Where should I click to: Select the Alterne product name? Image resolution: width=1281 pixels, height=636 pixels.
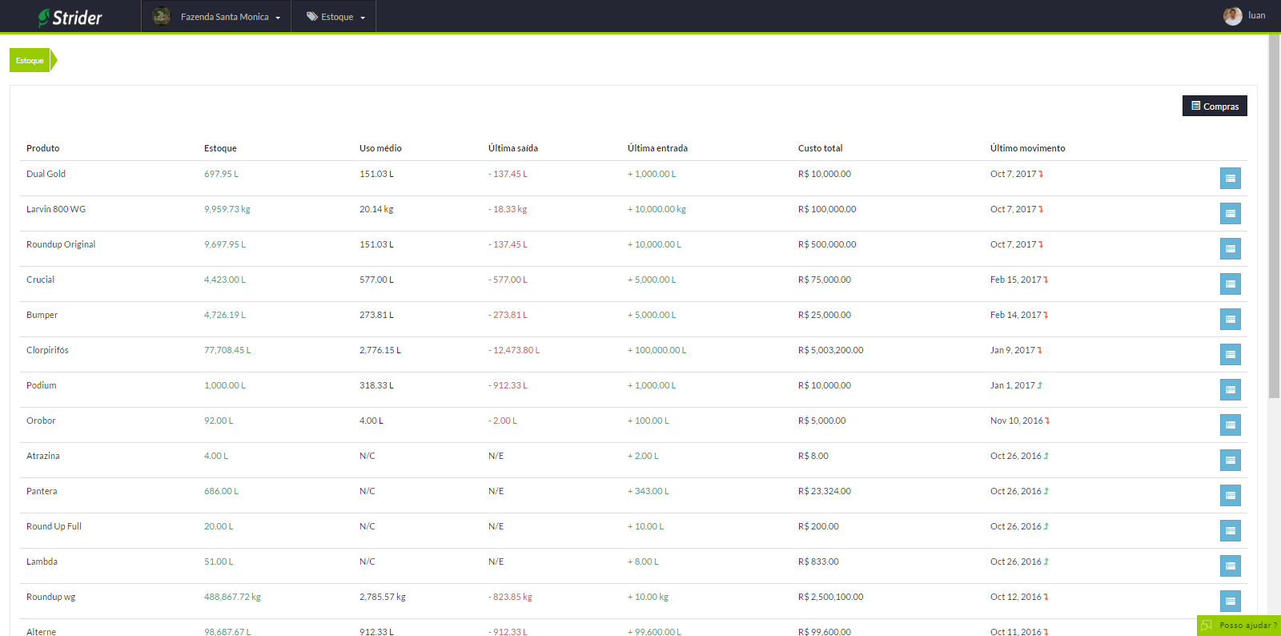[x=41, y=631]
